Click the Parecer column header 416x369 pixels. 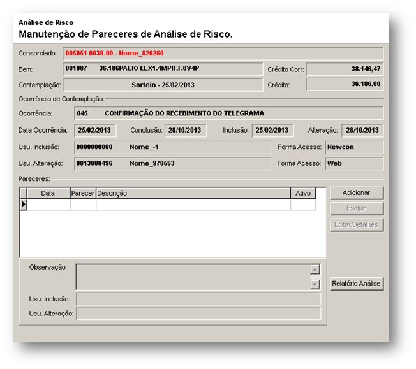pos(83,193)
